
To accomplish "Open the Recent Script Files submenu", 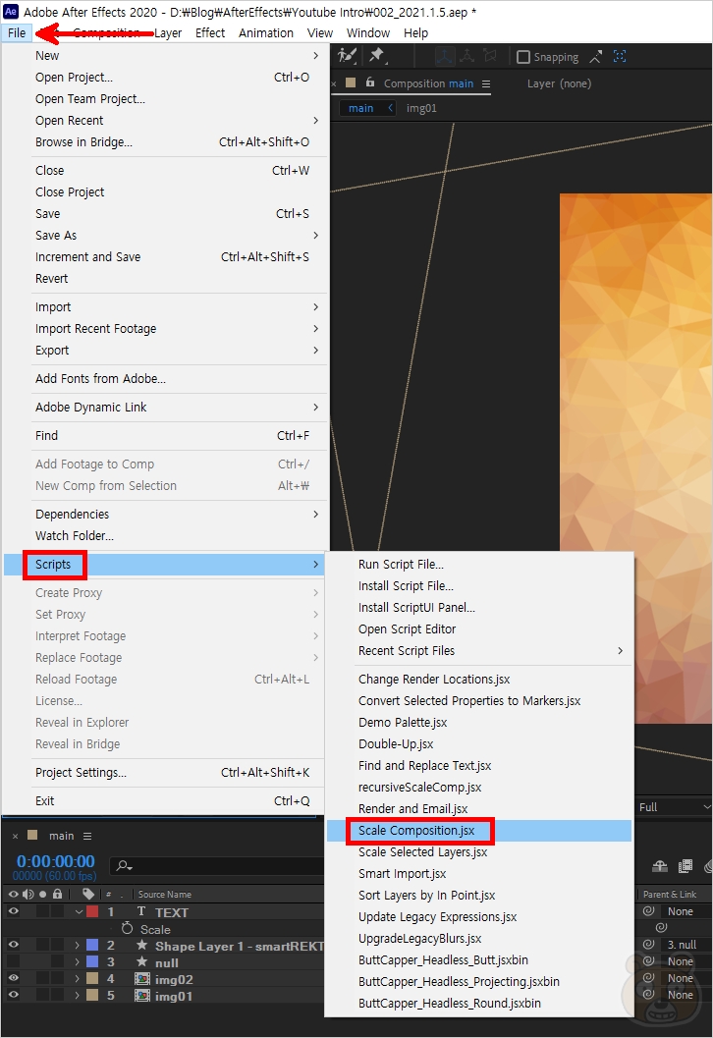I will tap(479, 651).
